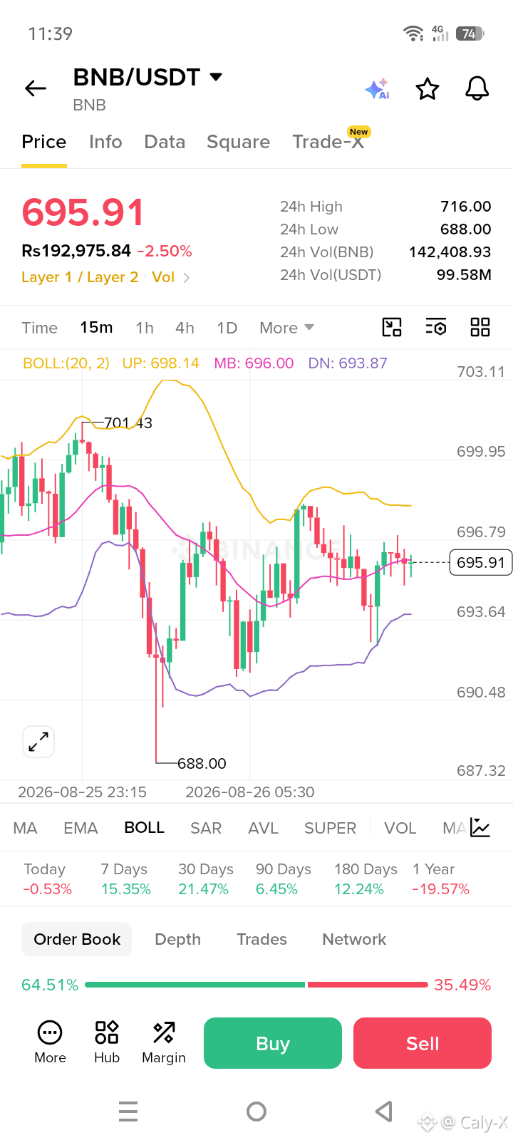Select the 1D chart interval
Screen dimensions: 513x1140
(x=227, y=328)
